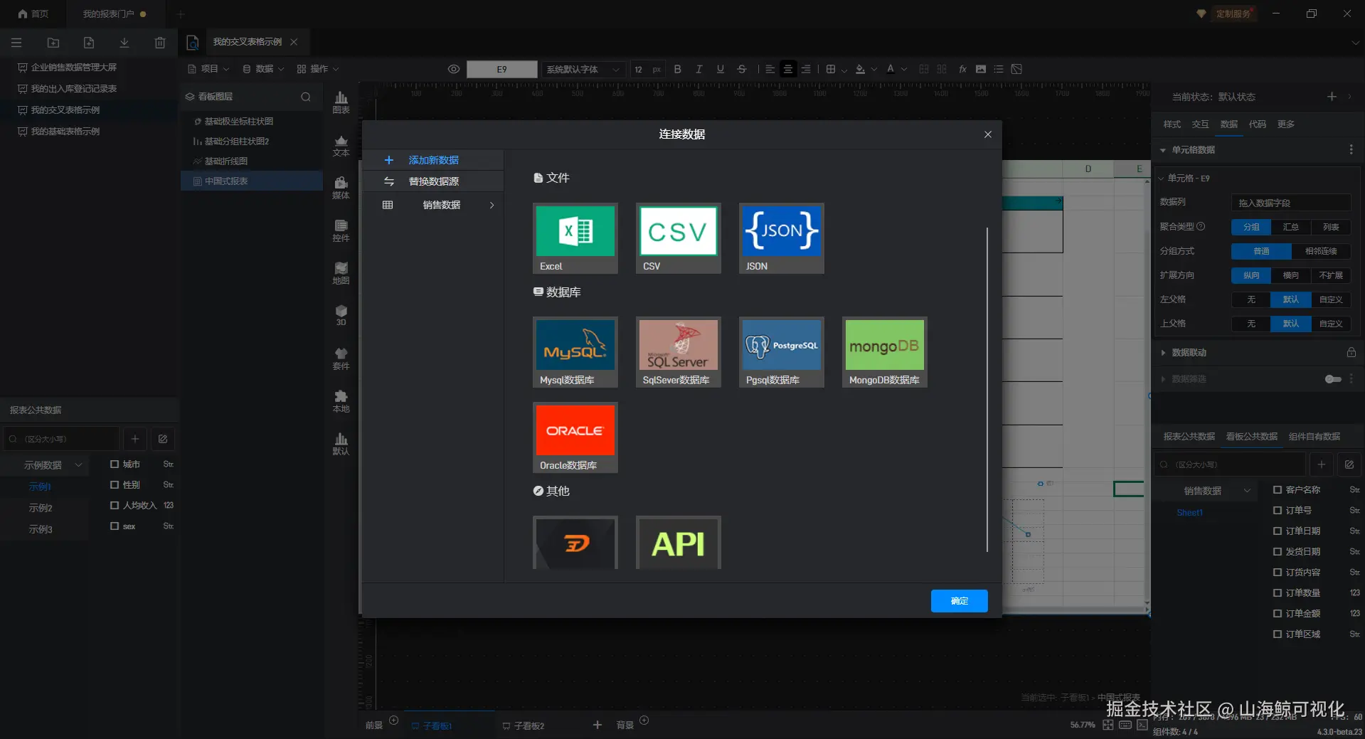This screenshot has width=1365, height=739.
Task: Expand the 销售数据 entry arrow
Action: (492, 205)
